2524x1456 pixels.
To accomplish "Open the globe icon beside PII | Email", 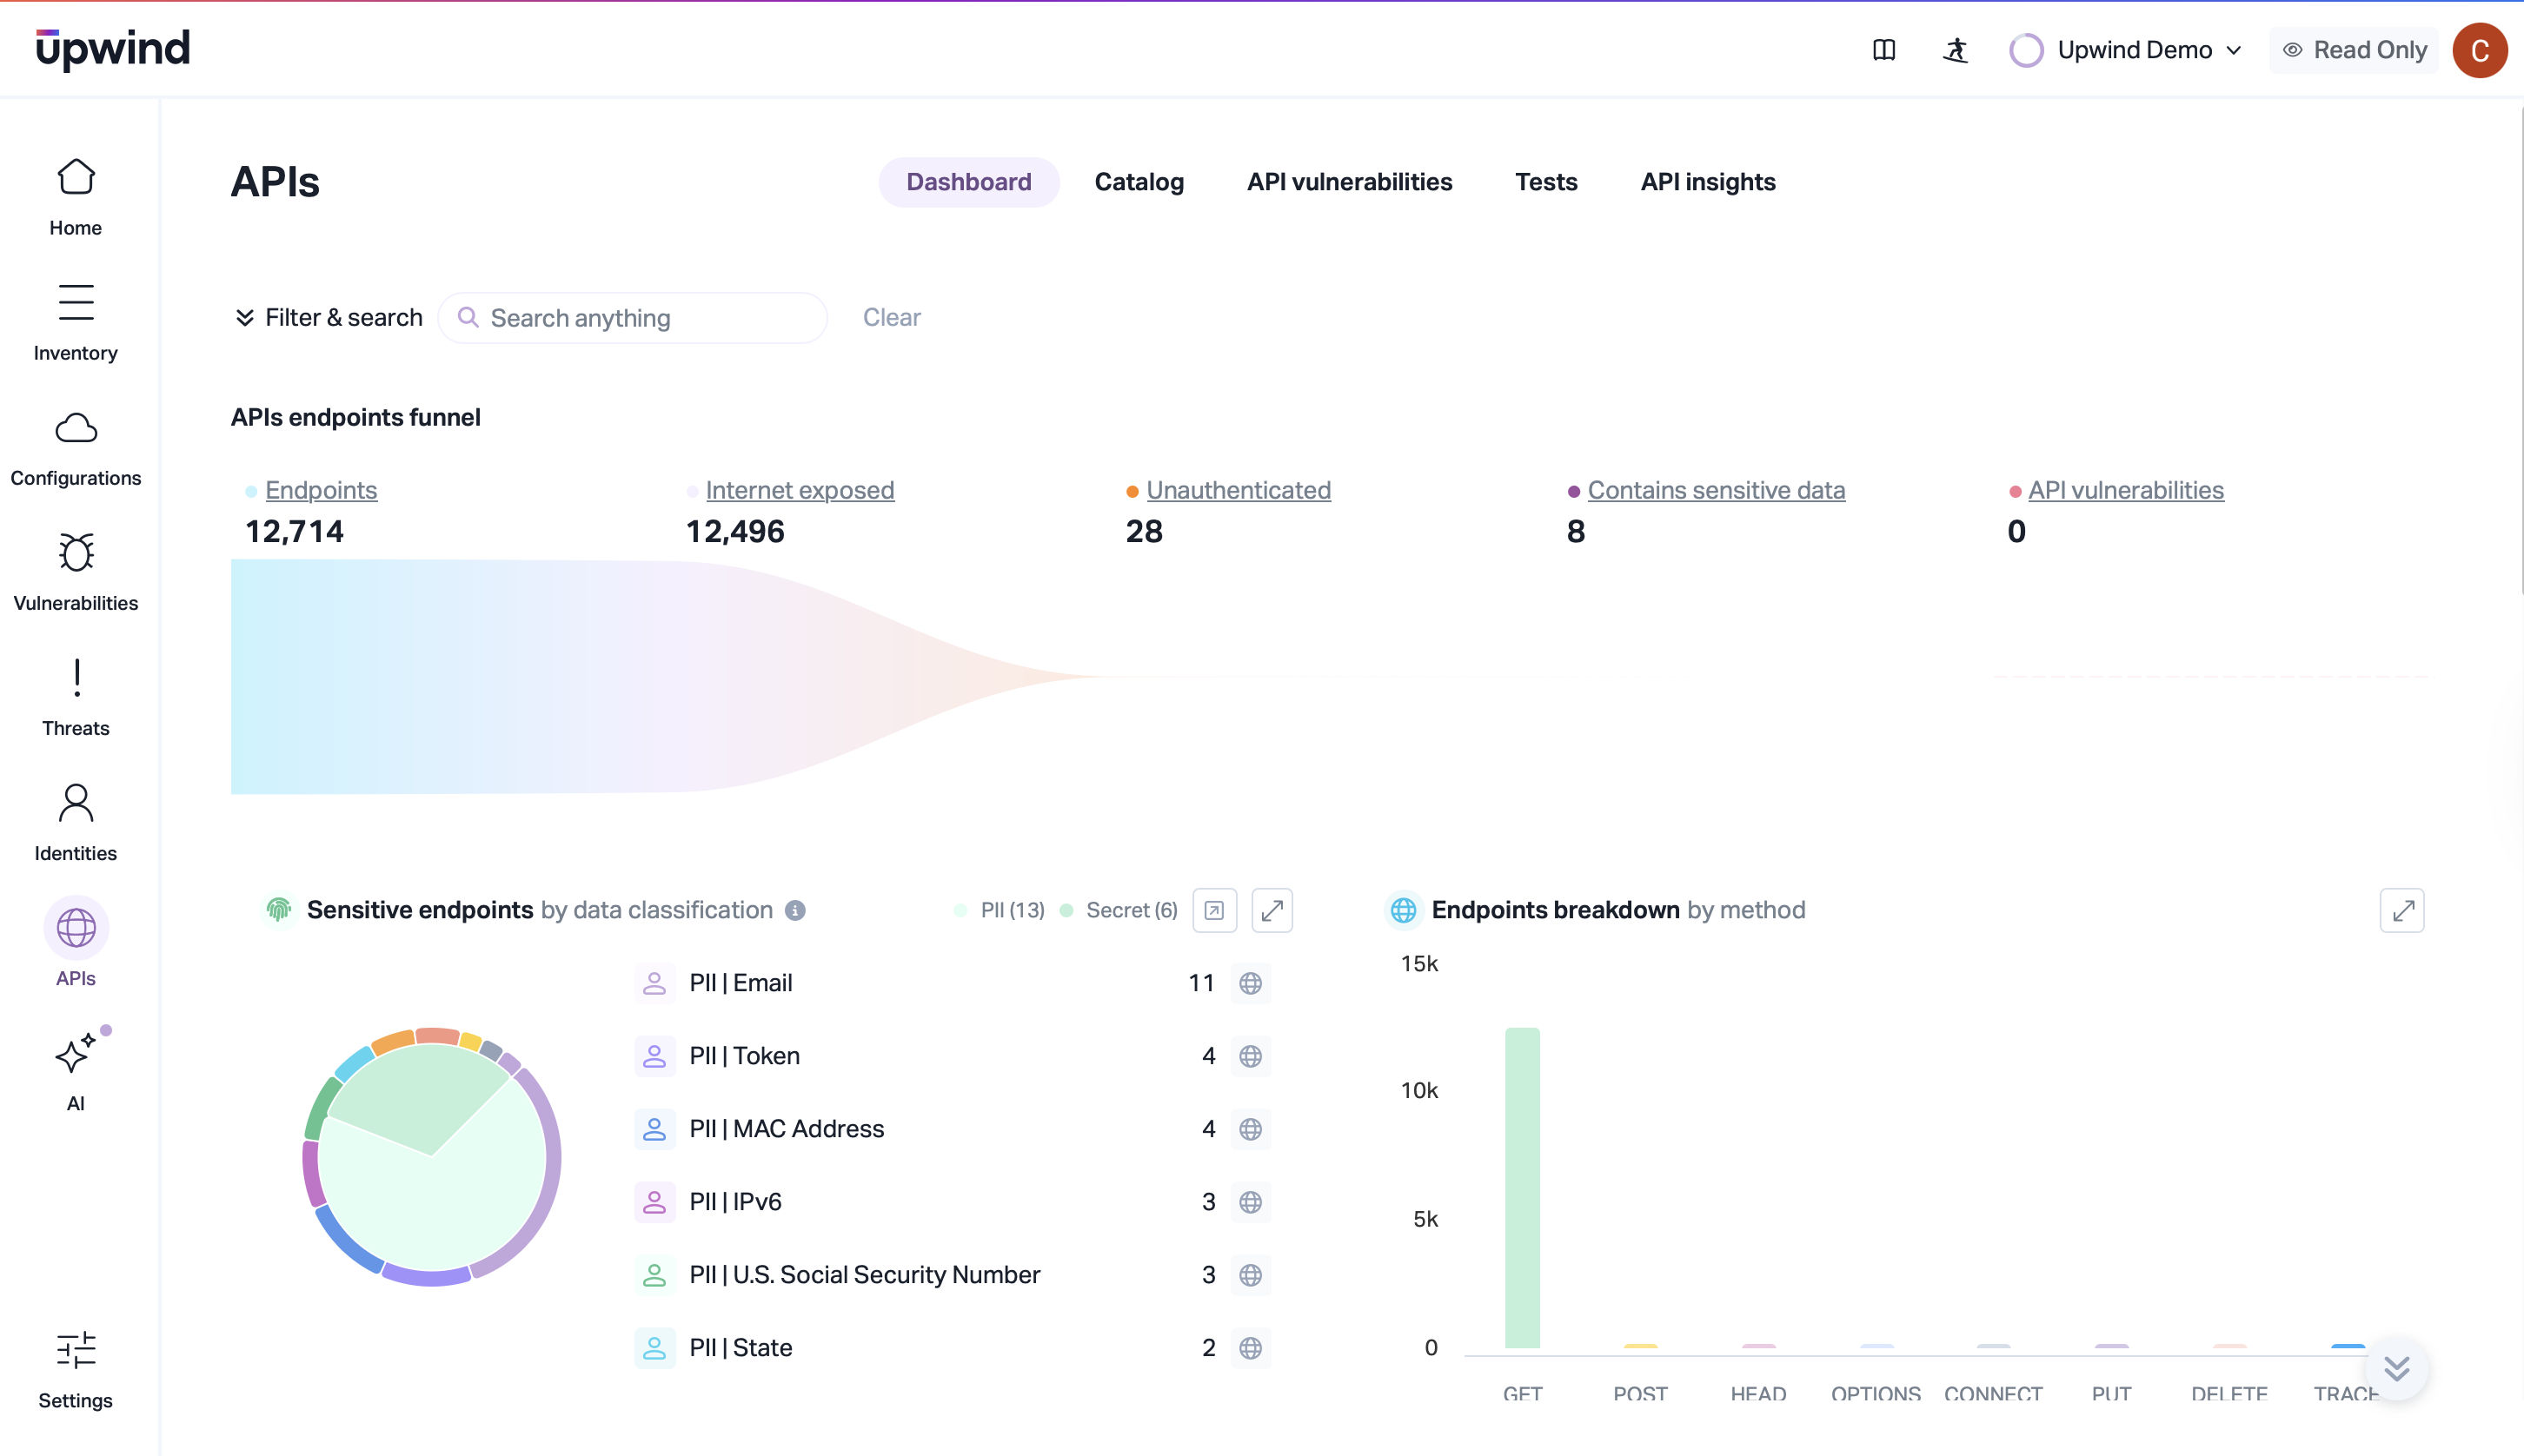I will point(1250,983).
